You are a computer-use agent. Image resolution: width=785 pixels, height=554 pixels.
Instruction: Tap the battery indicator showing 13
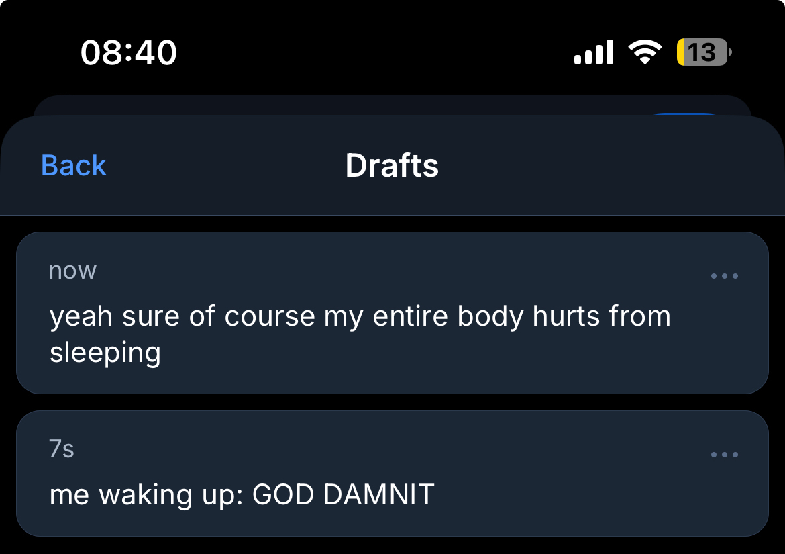703,52
